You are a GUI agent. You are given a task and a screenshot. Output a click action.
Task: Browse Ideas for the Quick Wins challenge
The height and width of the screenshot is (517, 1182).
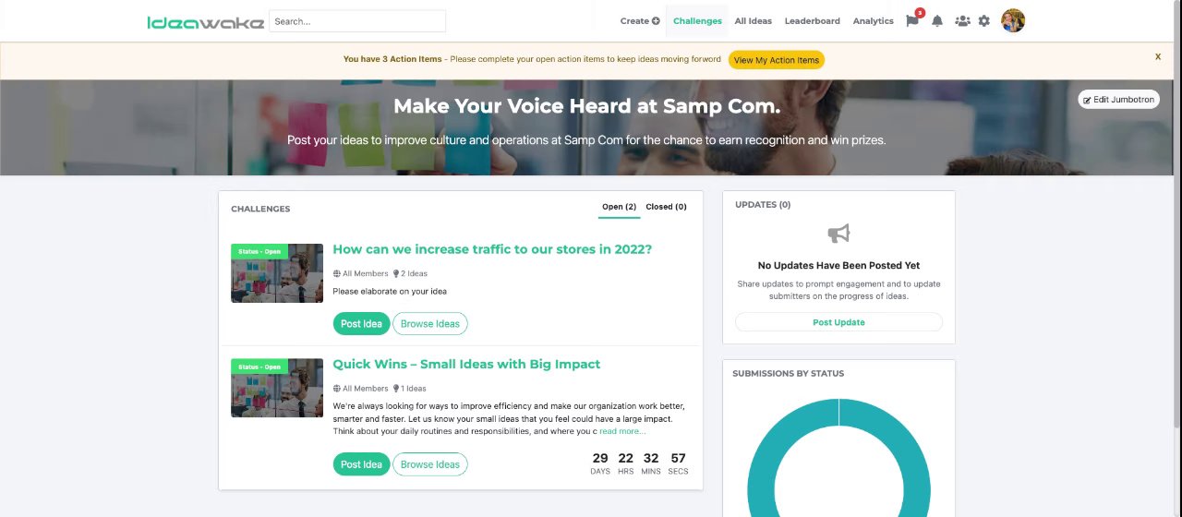point(429,464)
